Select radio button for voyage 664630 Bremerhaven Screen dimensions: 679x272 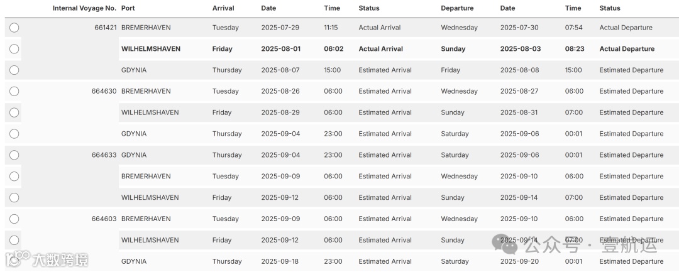tap(14, 91)
